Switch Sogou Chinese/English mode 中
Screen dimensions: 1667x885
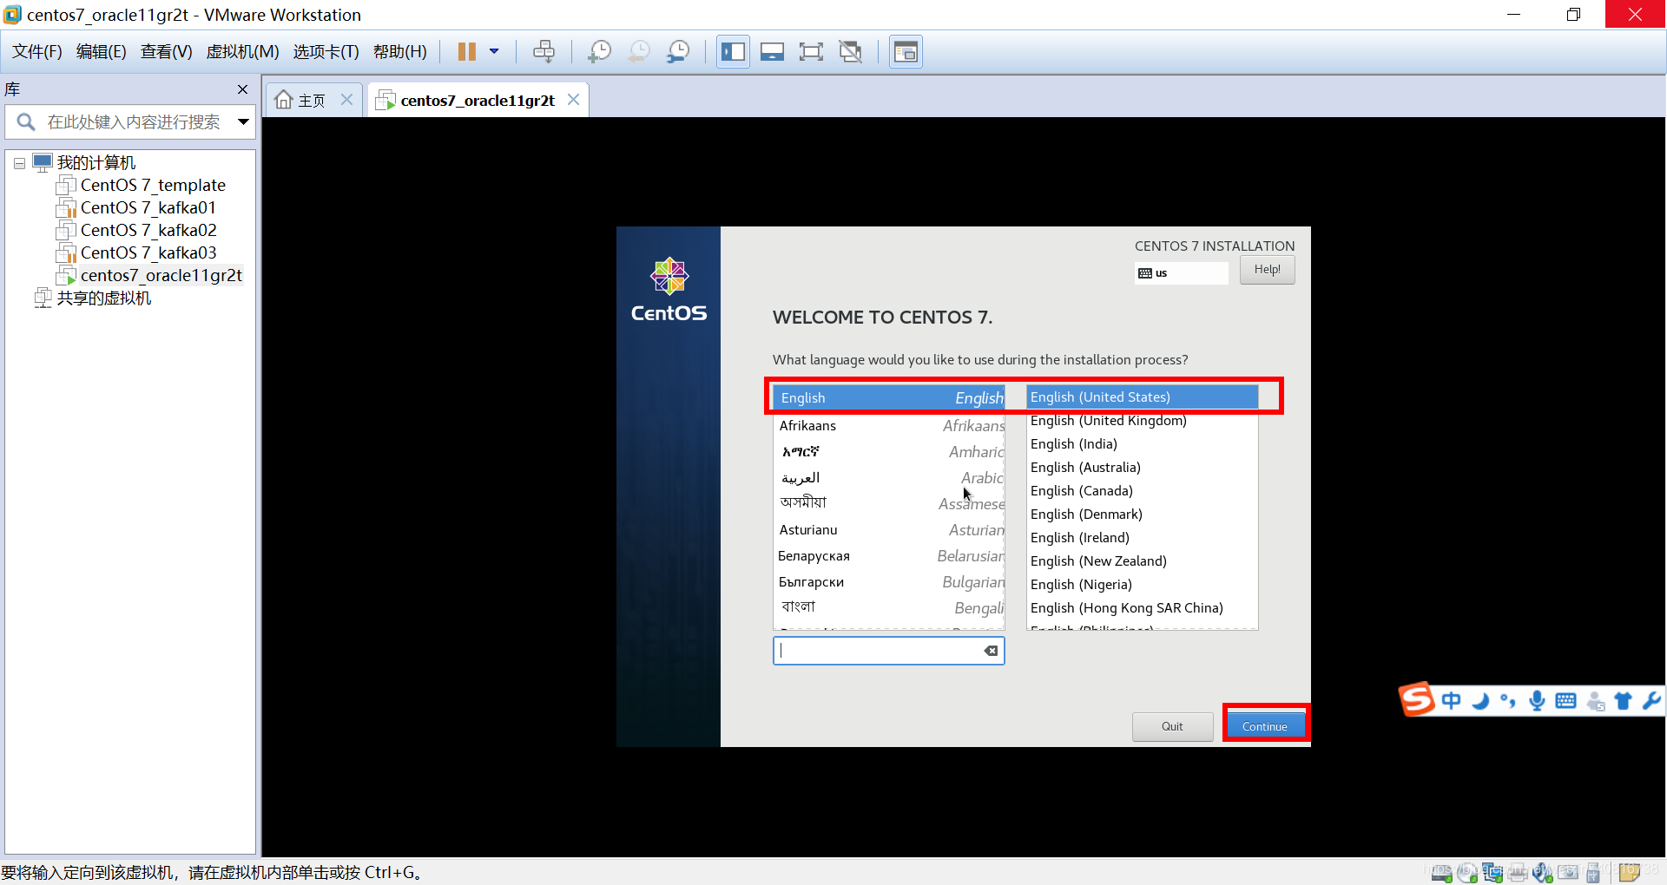tap(1451, 700)
